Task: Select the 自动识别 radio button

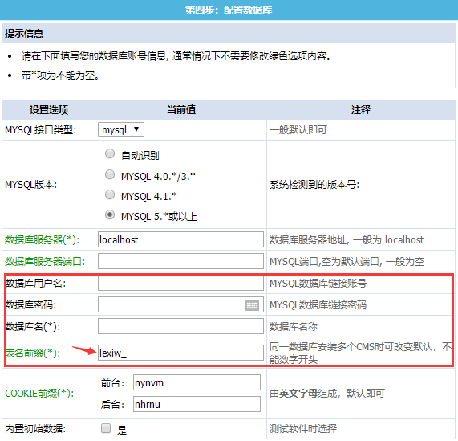Action: (x=110, y=153)
